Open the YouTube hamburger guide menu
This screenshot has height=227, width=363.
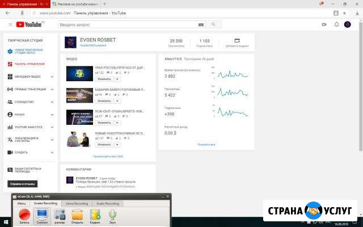tap(10, 24)
